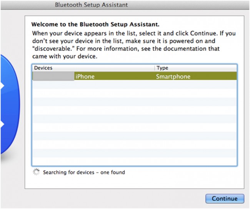
Task: Click the lower white tip of Bluetooth symbol
Action: tap(2, 125)
